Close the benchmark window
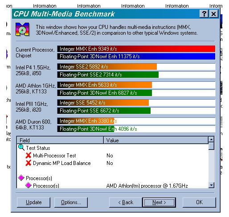 [x=213, y=14]
